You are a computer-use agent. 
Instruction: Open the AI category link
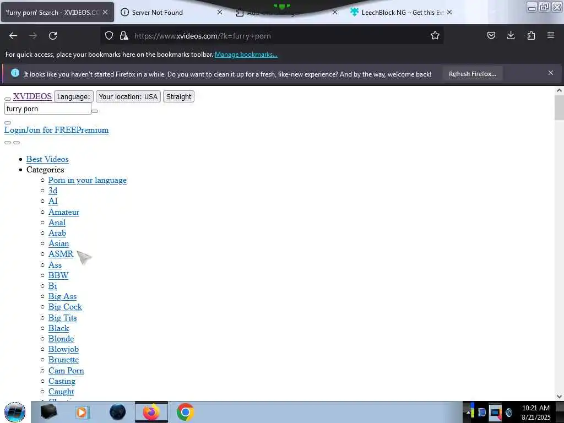(53, 200)
